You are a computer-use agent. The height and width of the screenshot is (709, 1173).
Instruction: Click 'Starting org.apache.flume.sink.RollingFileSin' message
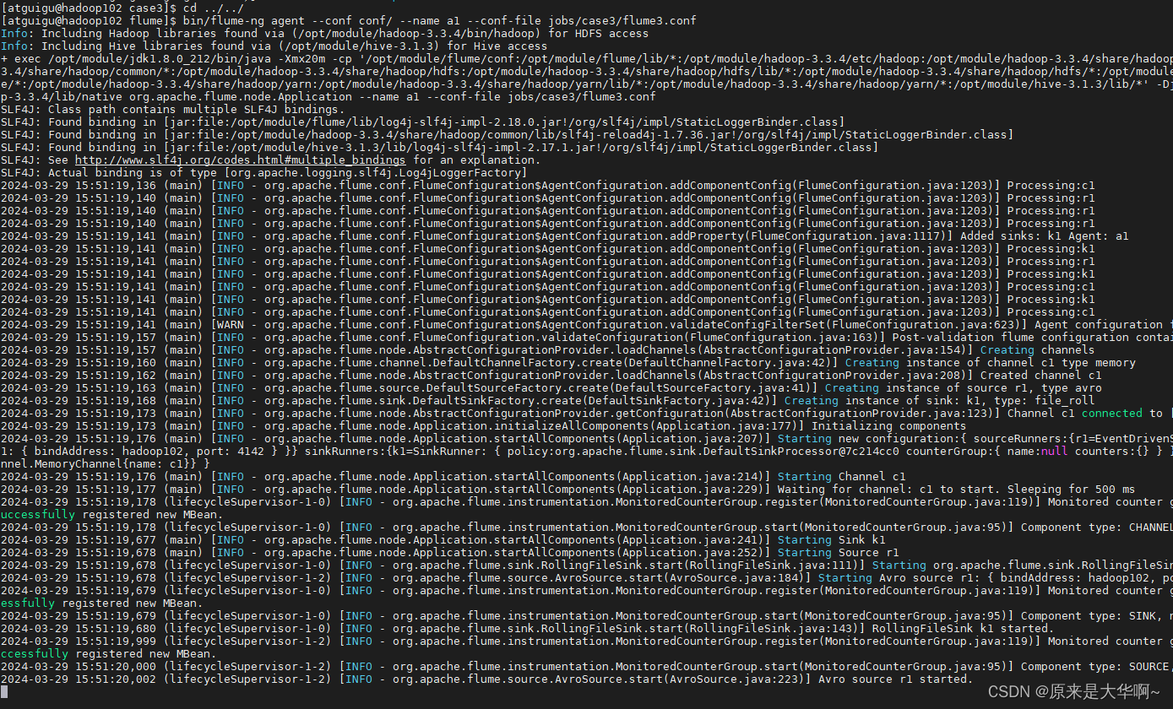(1023, 566)
